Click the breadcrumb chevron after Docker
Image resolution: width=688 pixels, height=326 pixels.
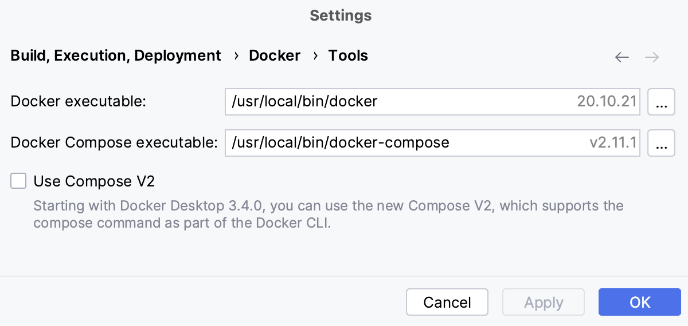(x=315, y=56)
